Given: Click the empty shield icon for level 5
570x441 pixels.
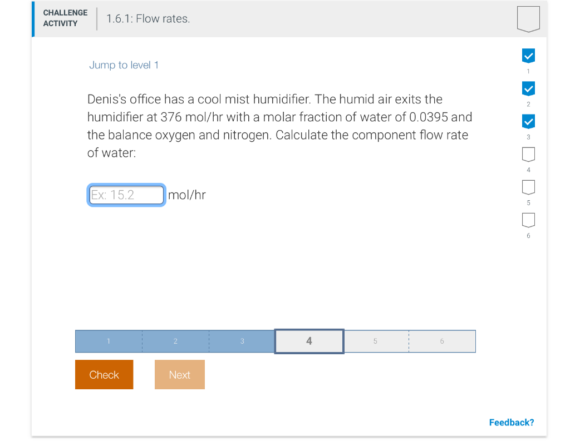Looking at the screenshot, I should point(528,187).
